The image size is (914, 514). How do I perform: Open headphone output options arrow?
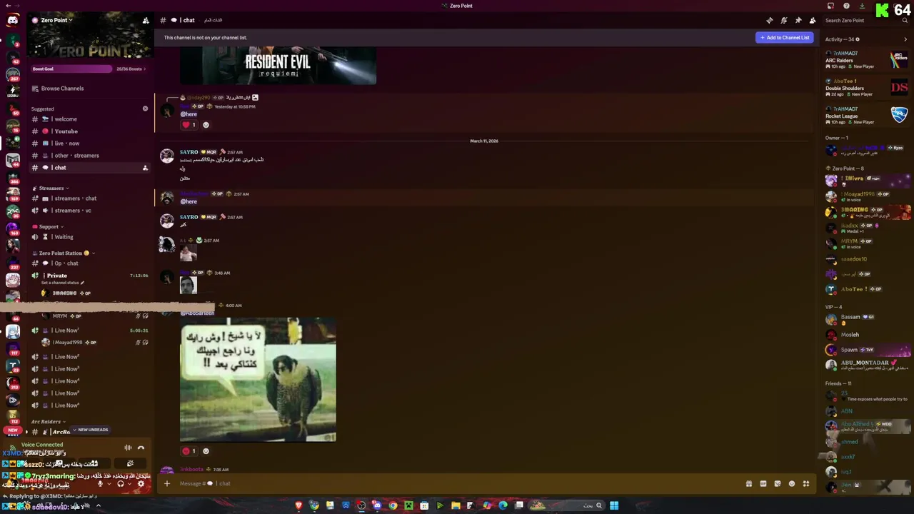[x=129, y=484]
